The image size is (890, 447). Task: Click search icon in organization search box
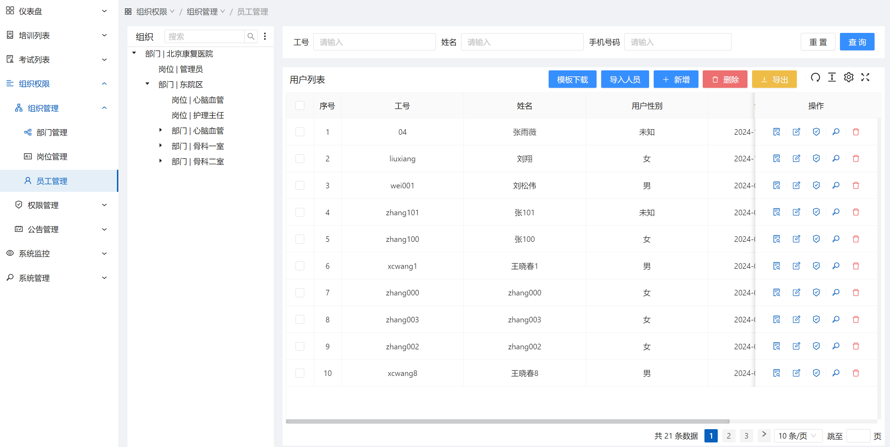251,36
